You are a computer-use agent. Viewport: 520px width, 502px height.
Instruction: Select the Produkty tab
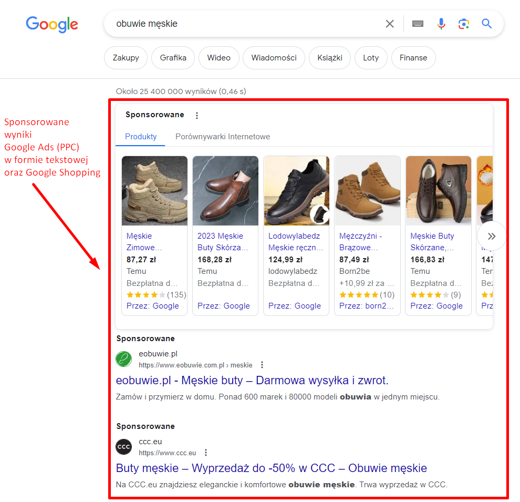[x=141, y=137]
